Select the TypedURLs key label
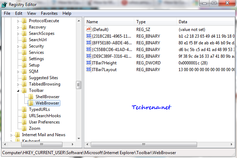Screen dimensions: 237x158 point(39,109)
